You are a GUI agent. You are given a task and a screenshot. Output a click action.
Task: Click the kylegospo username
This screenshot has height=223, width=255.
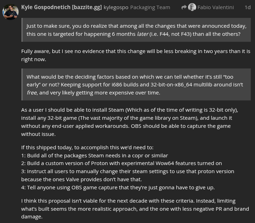[116, 7]
